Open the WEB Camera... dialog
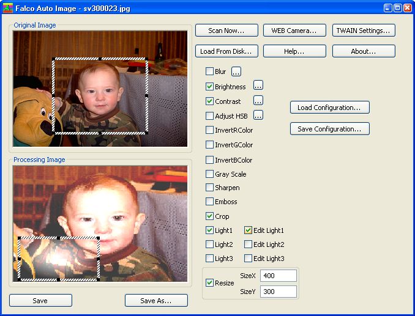The image size is (415, 316). [294, 31]
